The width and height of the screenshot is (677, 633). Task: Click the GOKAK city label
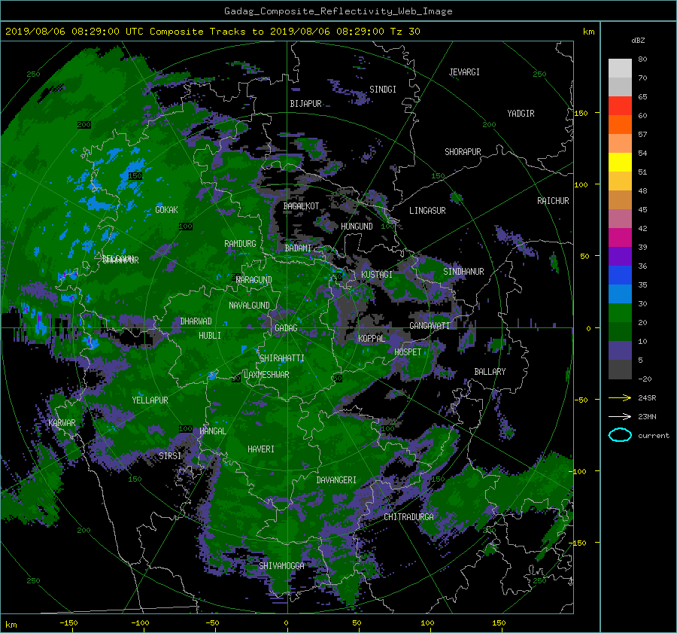point(167,210)
